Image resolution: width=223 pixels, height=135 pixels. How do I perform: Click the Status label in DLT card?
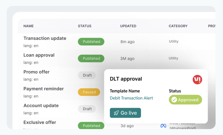click(175, 91)
